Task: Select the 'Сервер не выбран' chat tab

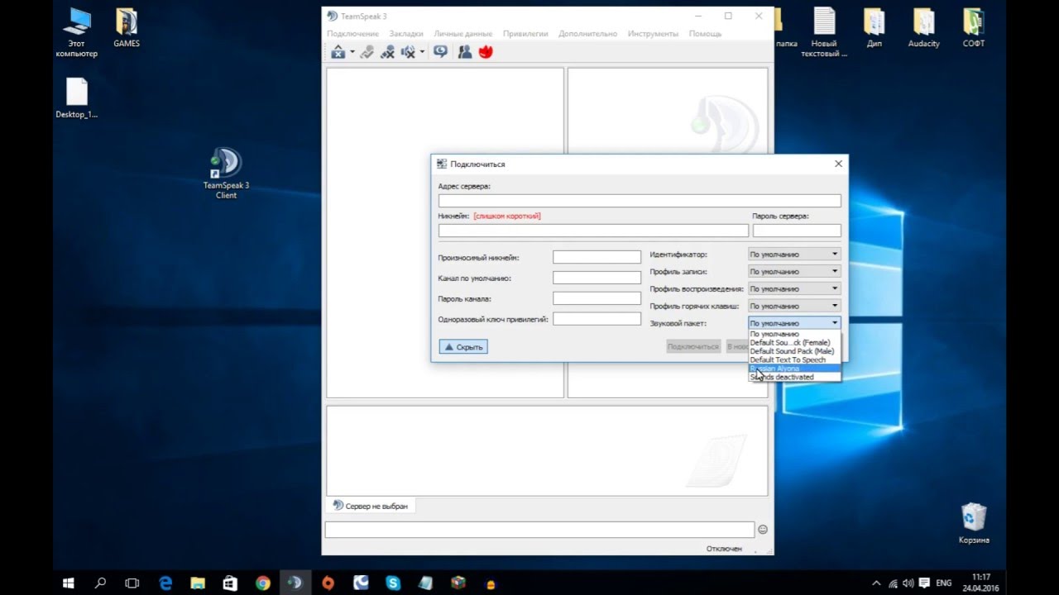Action: pos(371,506)
